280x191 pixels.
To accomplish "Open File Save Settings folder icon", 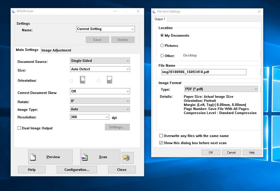I will (x=128, y=158).
